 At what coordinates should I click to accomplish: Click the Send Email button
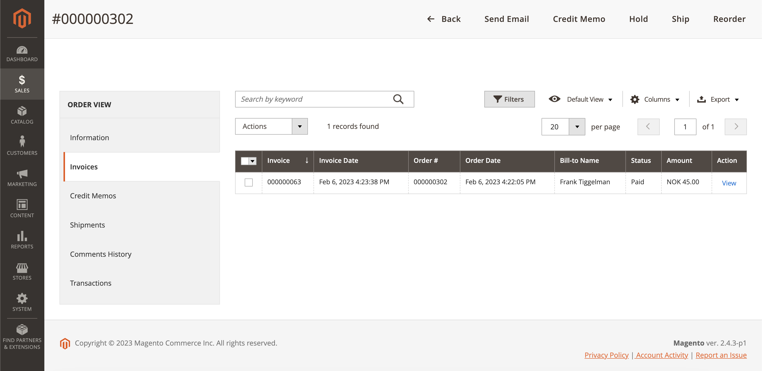coord(506,19)
